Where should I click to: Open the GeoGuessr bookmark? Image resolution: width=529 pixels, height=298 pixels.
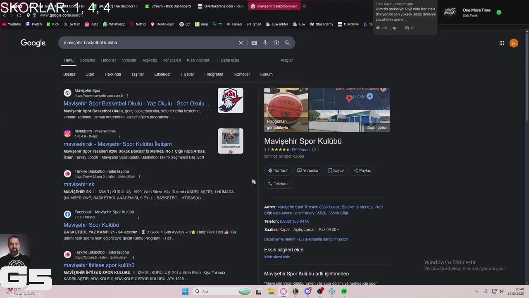click(x=162, y=24)
